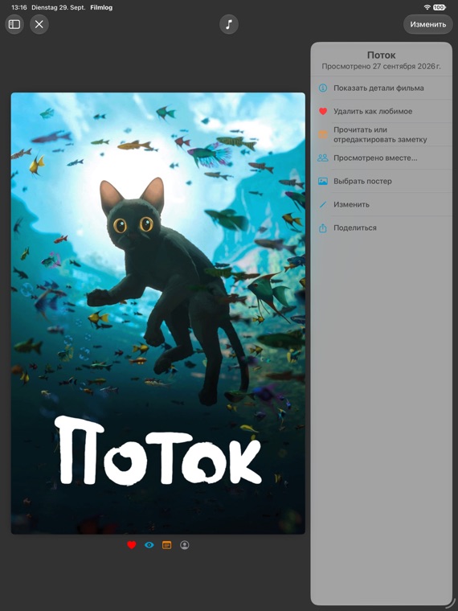Select Просмотрено вместе… option
The width and height of the screenshot is (458, 611).
(382, 158)
